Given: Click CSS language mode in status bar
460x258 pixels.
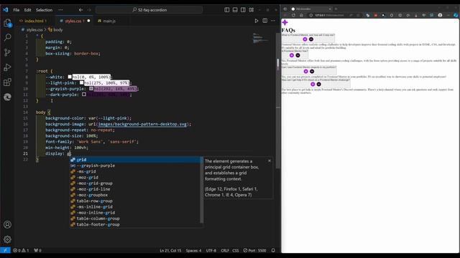Looking at the screenshot, I should pos(236,250).
